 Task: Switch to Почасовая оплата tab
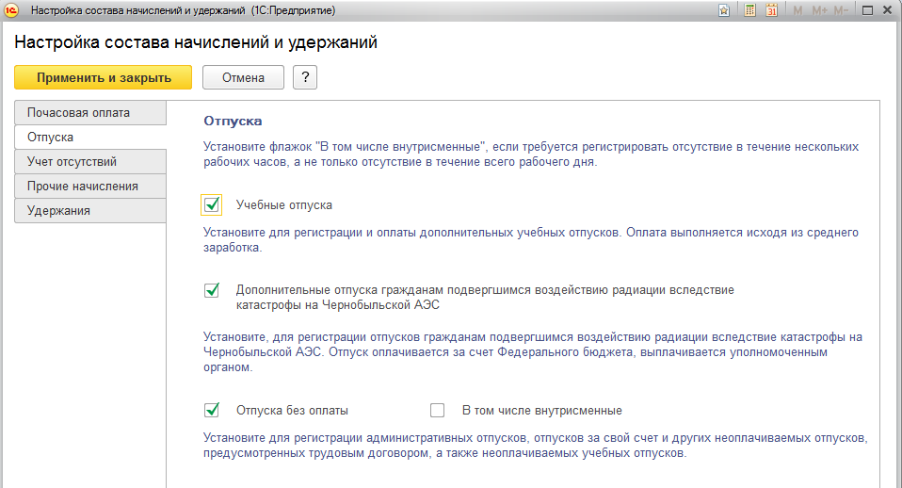[x=90, y=113]
